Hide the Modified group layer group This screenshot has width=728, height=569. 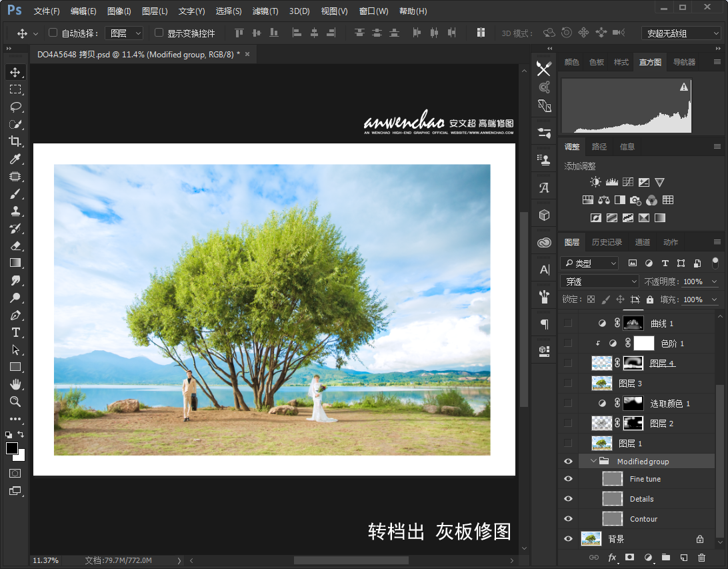(x=568, y=461)
